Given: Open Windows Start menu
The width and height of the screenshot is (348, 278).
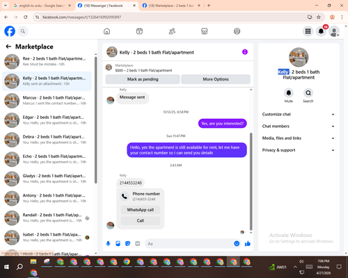Looking at the screenshot, I should tap(6, 267).
